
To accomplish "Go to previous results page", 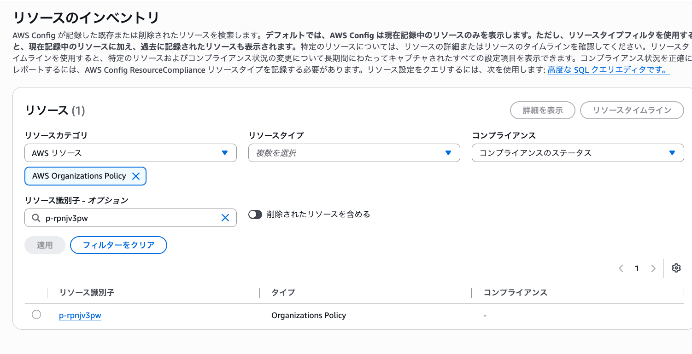I will click(621, 268).
